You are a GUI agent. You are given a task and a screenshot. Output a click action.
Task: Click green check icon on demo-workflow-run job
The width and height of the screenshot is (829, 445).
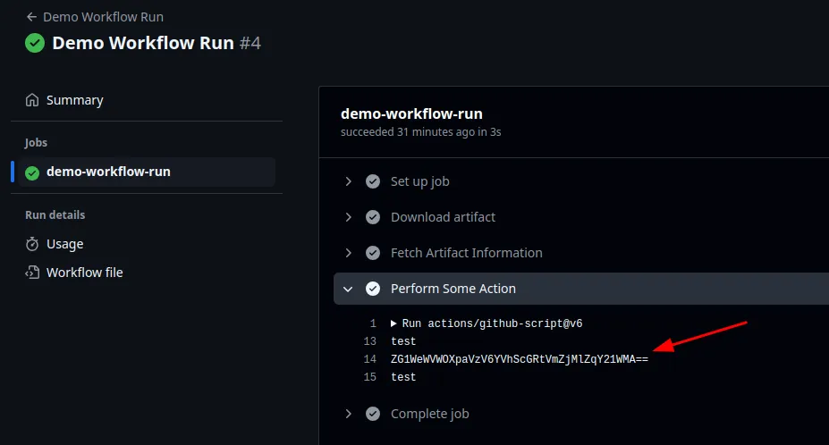[x=32, y=172]
